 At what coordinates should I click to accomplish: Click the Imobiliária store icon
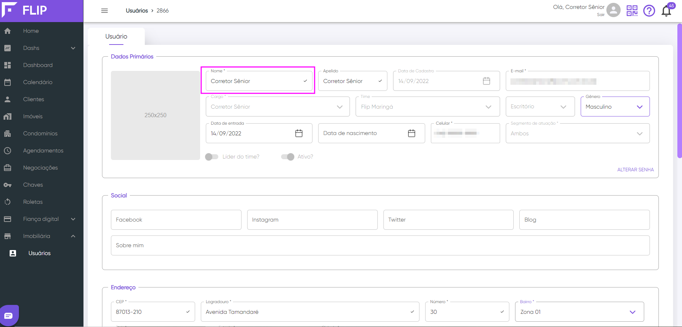[x=7, y=236]
